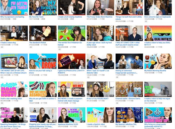The width and height of the screenshot is (175, 129).
Task: Open 'How to cut your hair using a drone'
Action: [40, 72]
